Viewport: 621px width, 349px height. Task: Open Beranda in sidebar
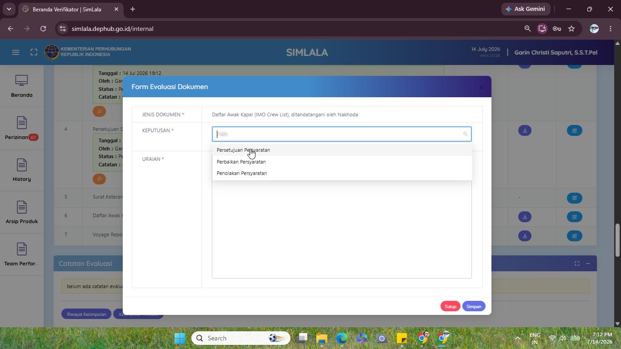click(x=22, y=86)
